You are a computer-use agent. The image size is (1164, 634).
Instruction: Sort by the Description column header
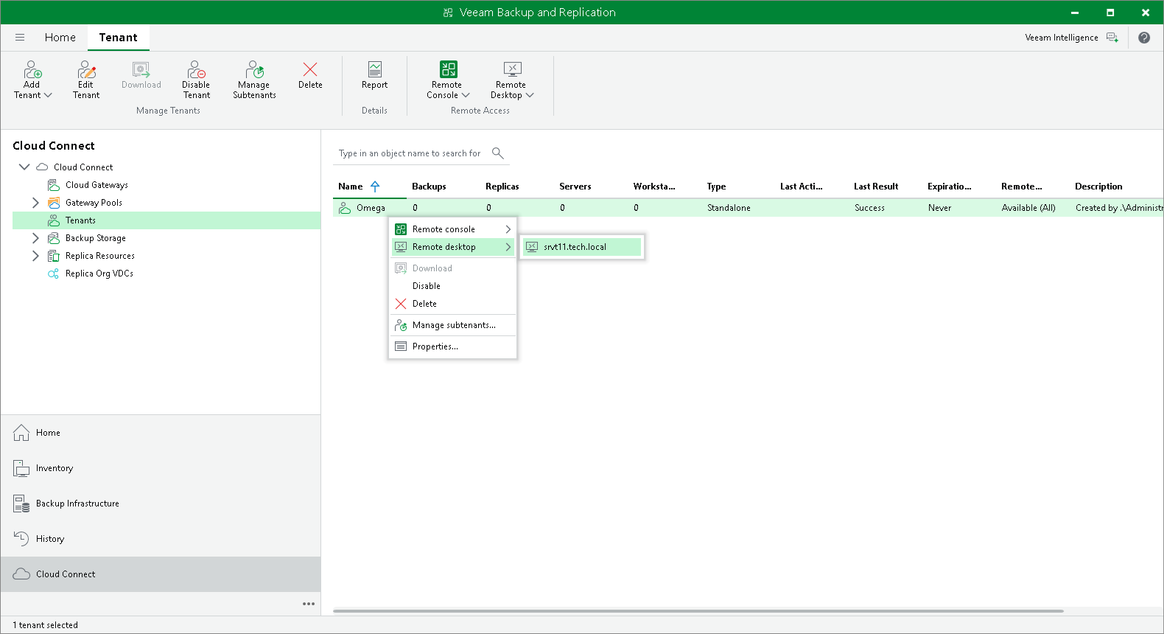tap(1098, 187)
